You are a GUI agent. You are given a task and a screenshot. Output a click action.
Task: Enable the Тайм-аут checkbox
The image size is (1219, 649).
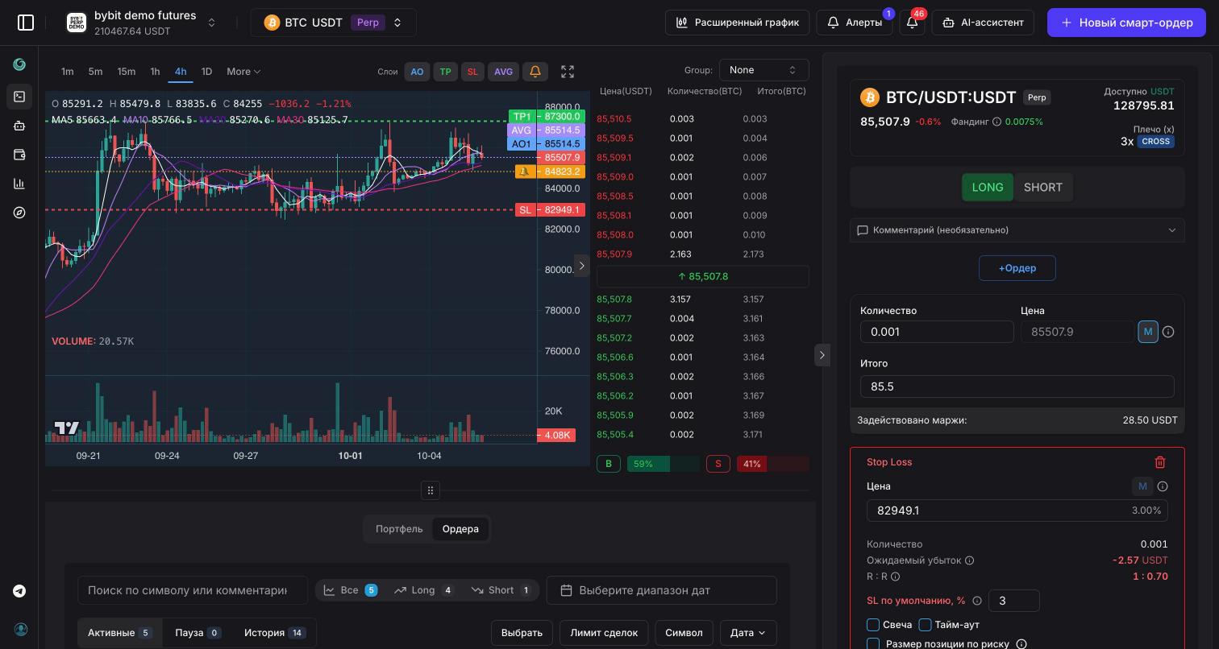click(926, 625)
